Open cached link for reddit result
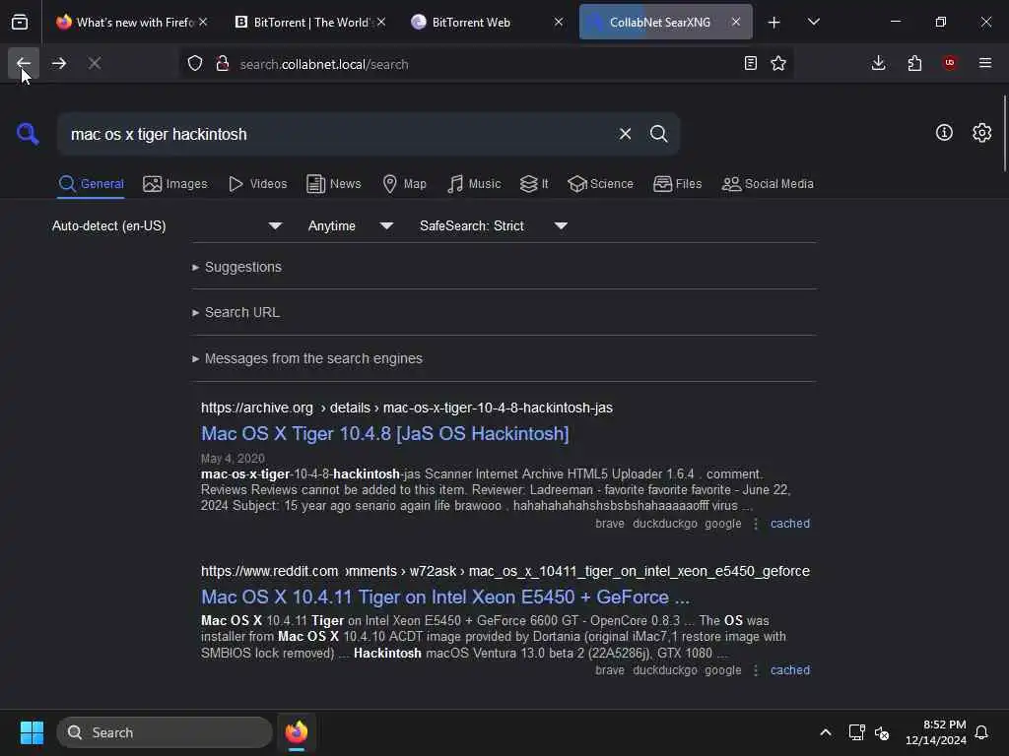The image size is (1009, 756). 790,669
